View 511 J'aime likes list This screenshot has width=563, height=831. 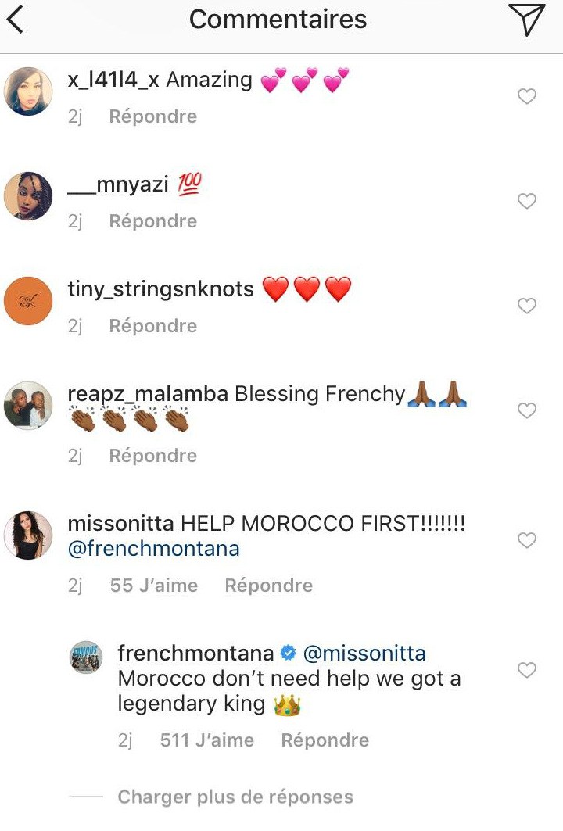207,740
